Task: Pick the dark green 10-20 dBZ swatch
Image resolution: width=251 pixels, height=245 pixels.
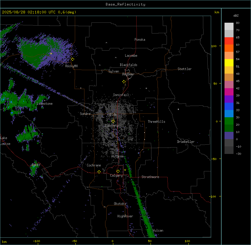Action: (x=229, y=128)
